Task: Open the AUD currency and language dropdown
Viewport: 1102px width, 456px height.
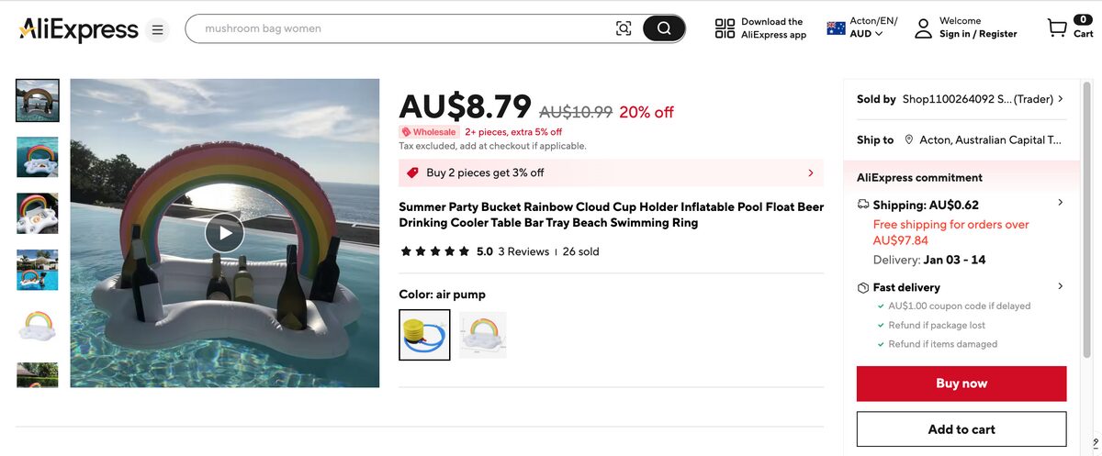Action: pos(861,28)
